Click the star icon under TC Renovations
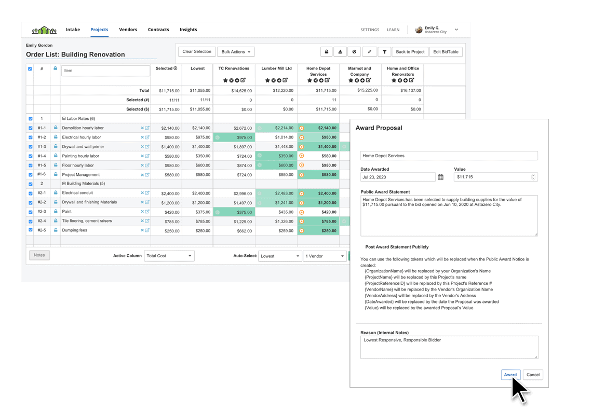Screen dimensions: 592x415 pos(225,80)
